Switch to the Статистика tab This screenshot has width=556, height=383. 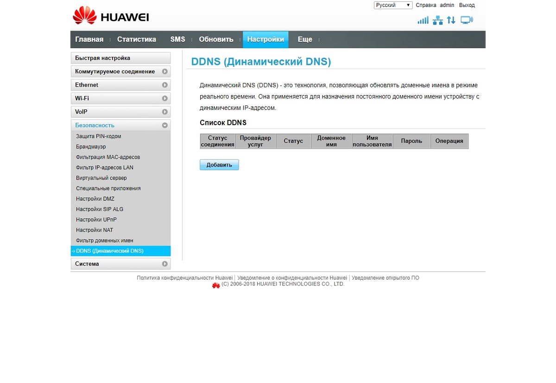pyautogui.click(x=137, y=39)
